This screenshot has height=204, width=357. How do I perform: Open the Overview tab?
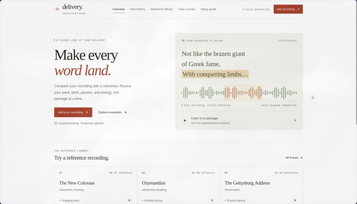tap(119, 9)
